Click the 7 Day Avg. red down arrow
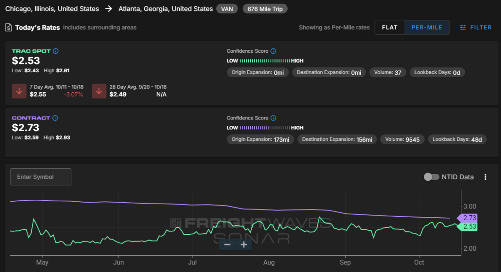Image resolution: width=501 pixels, height=272 pixels. click(x=19, y=91)
